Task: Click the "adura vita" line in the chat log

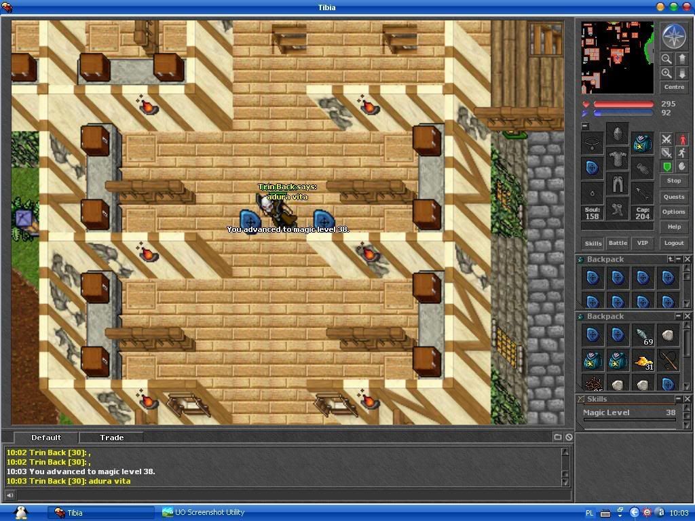Action: point(69,481)
